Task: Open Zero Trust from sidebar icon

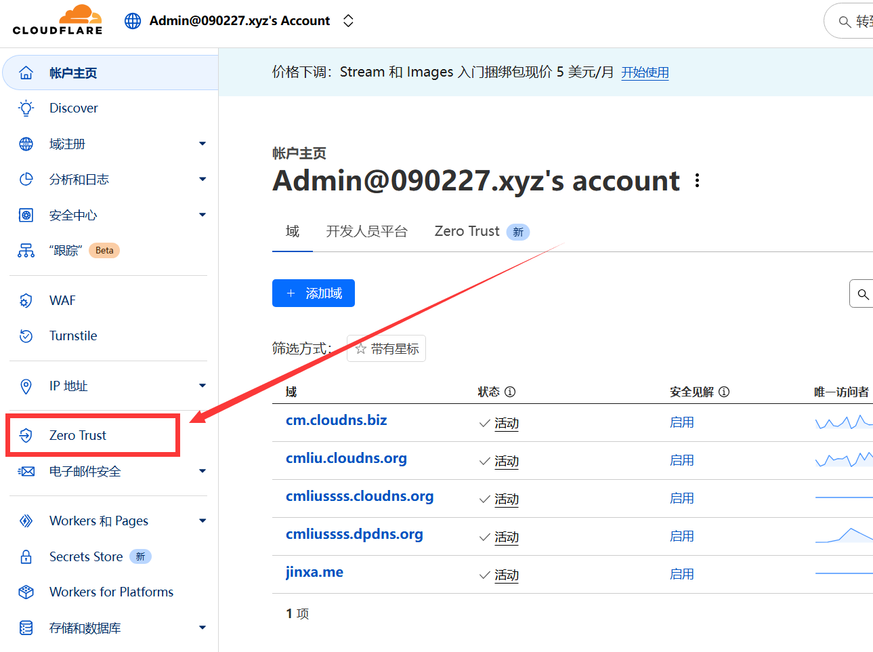Action: (26, 435)
